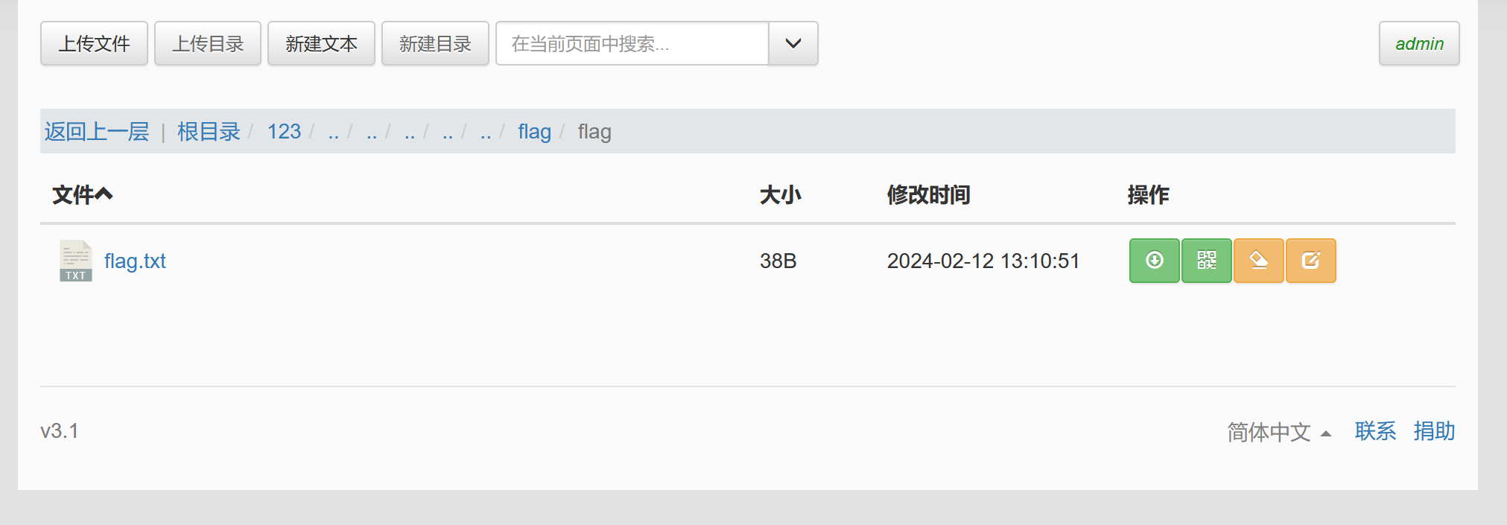Open the admin user menu
The height and width of the screenshot is (525, 1507).
tap(1419, 43)
